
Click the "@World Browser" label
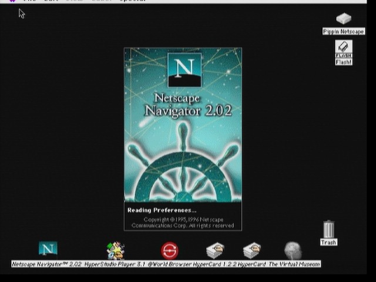point(170,264)
